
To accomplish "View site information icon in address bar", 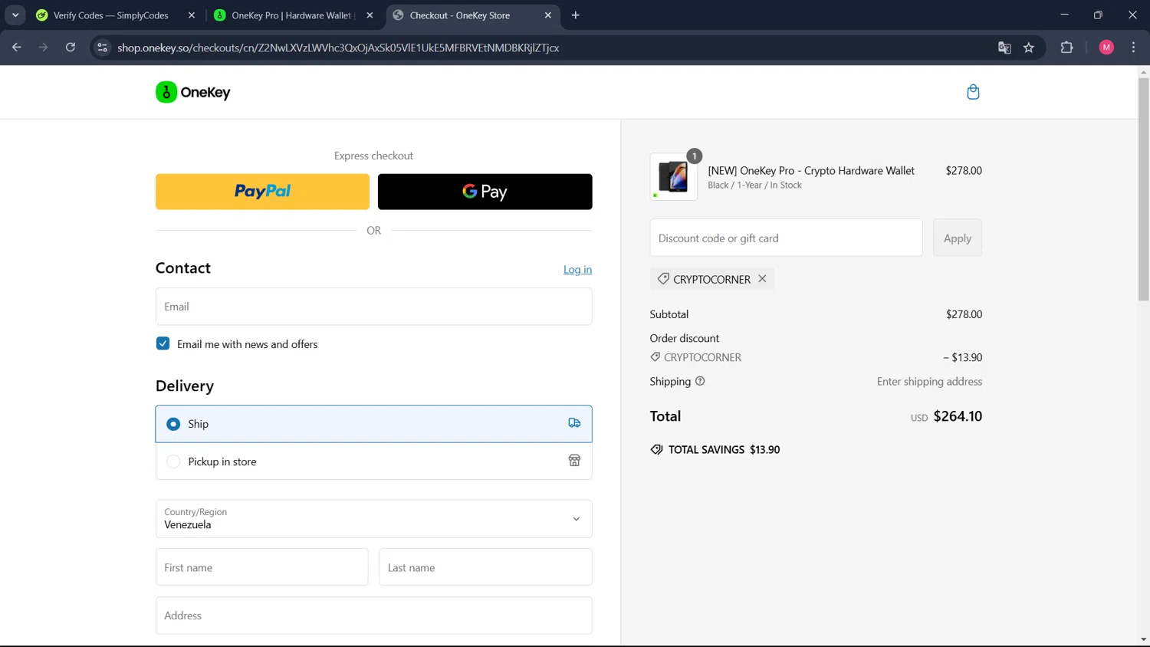I will pyautogui.click(x=103, y=48).
